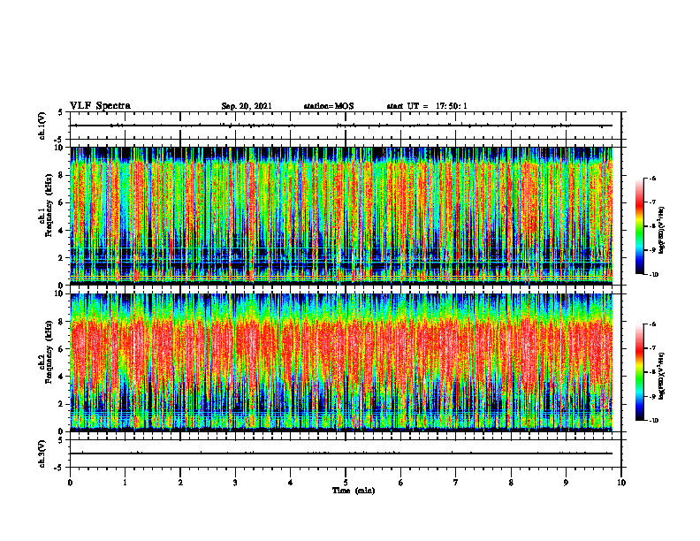Click time axis tick label '6'
The image size is (700, 541).
tap(401, 483)
